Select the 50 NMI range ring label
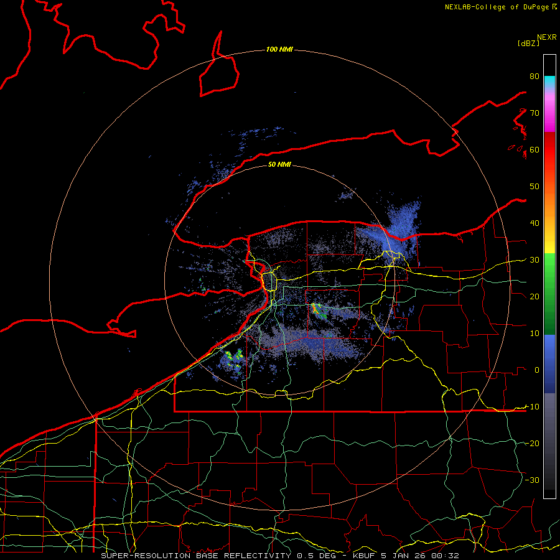Image resolution: width=560 pixels, height=560 pixels. point(279,164)
